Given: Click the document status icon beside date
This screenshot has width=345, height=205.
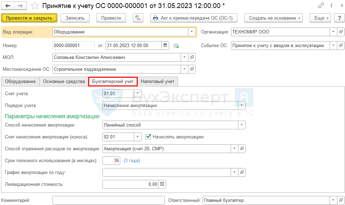Looking at the screenshot, I should [176, 46].
